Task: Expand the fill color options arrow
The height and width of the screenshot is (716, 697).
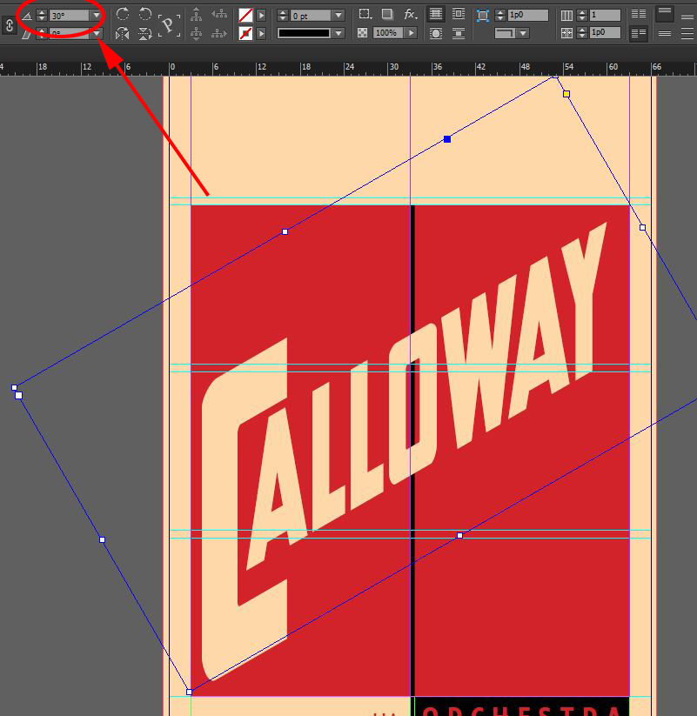Action: click(x=261, y=16)
